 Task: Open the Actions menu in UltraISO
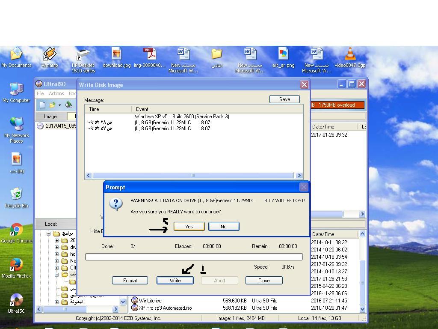pyautogui.click(x=56, y=93)
